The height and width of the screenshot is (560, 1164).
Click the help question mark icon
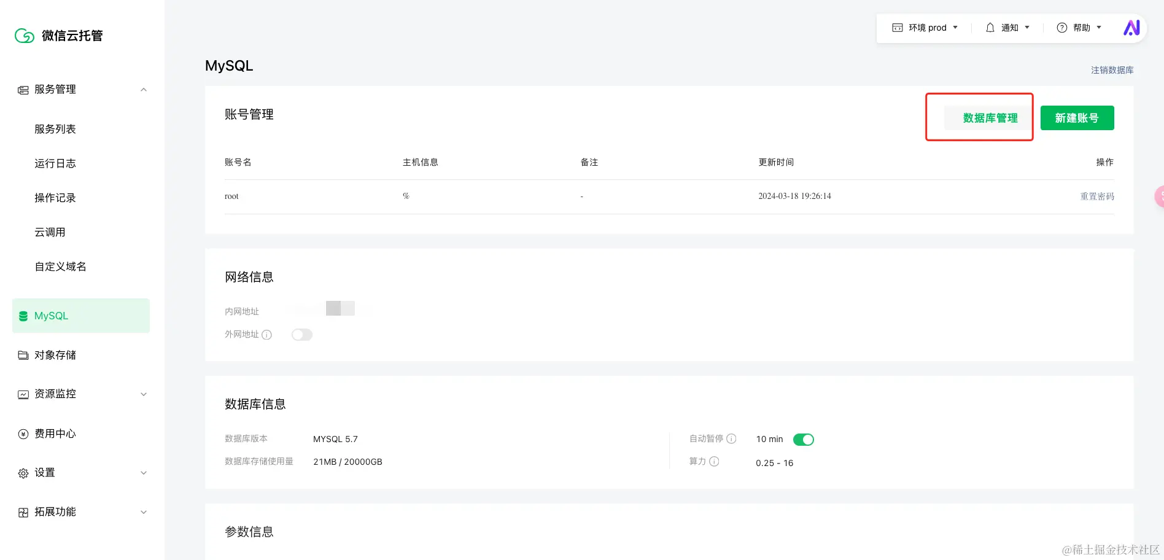coord(1062,28)
